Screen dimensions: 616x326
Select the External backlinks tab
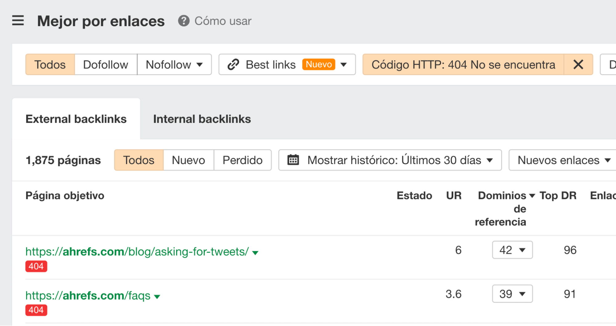click(76, 119)
